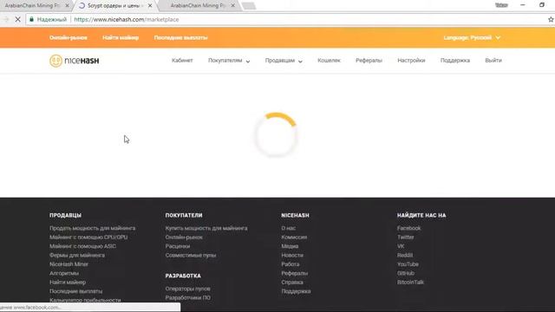The image size is (555, 312).
Task: Open NiceHash Miner footer link
Action: pyautogui.click(x=69, y=264)
